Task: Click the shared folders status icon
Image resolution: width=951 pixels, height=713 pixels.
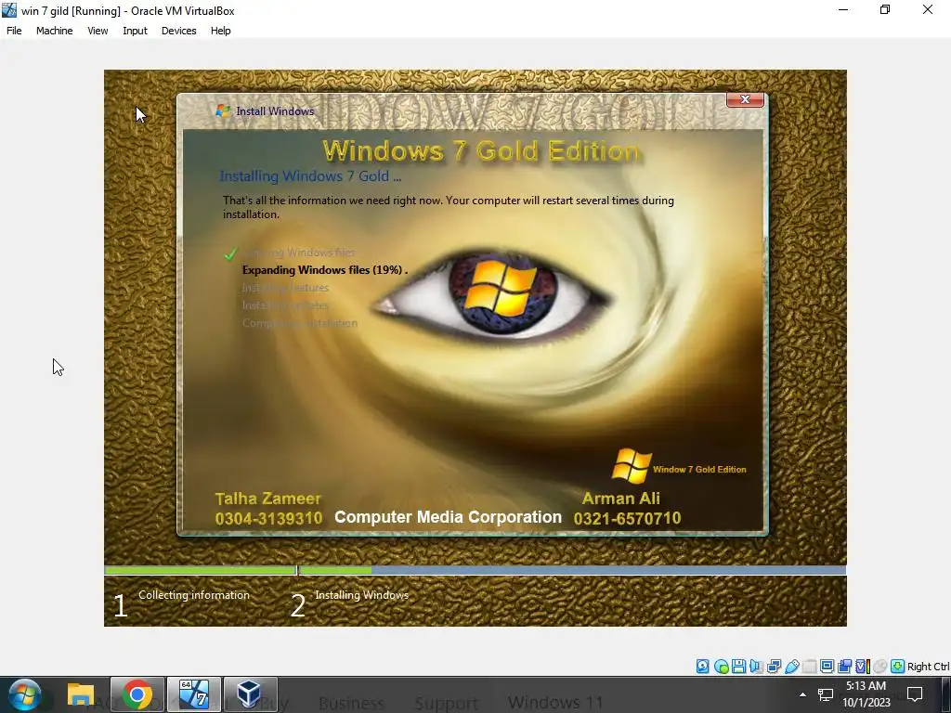Action: [x=809, y=667]
